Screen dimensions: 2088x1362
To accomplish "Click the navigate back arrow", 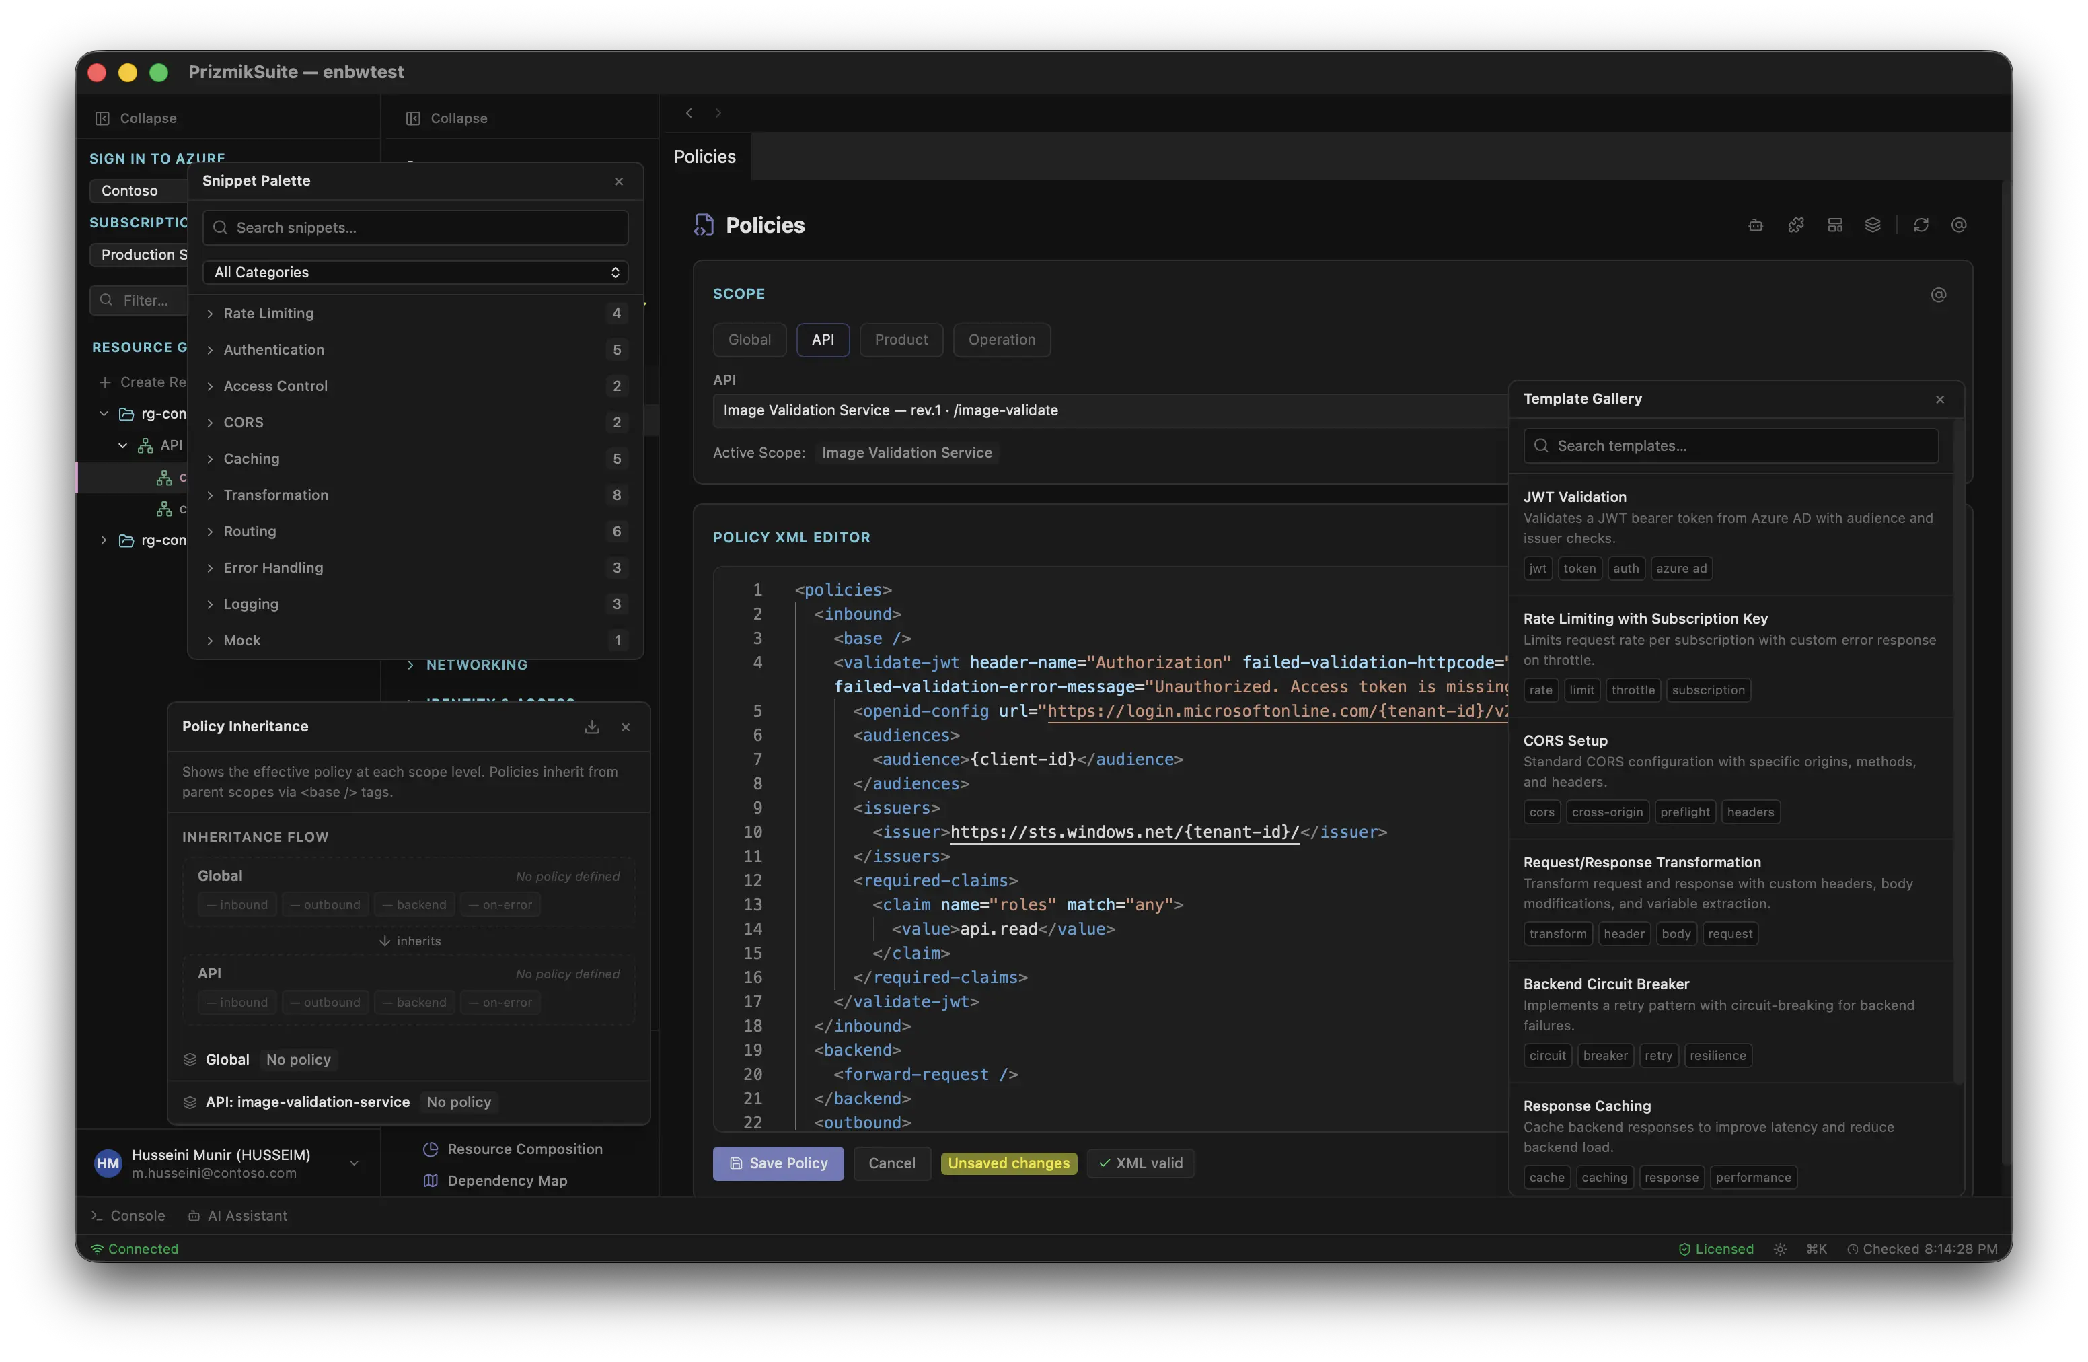I will (x=689, y=113).
